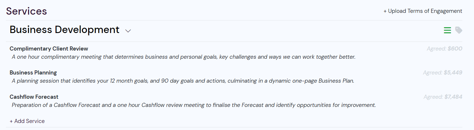Click the word Development in section title
Image resolution: width=474 pixels, height=130 pixels.
point(87,30)
